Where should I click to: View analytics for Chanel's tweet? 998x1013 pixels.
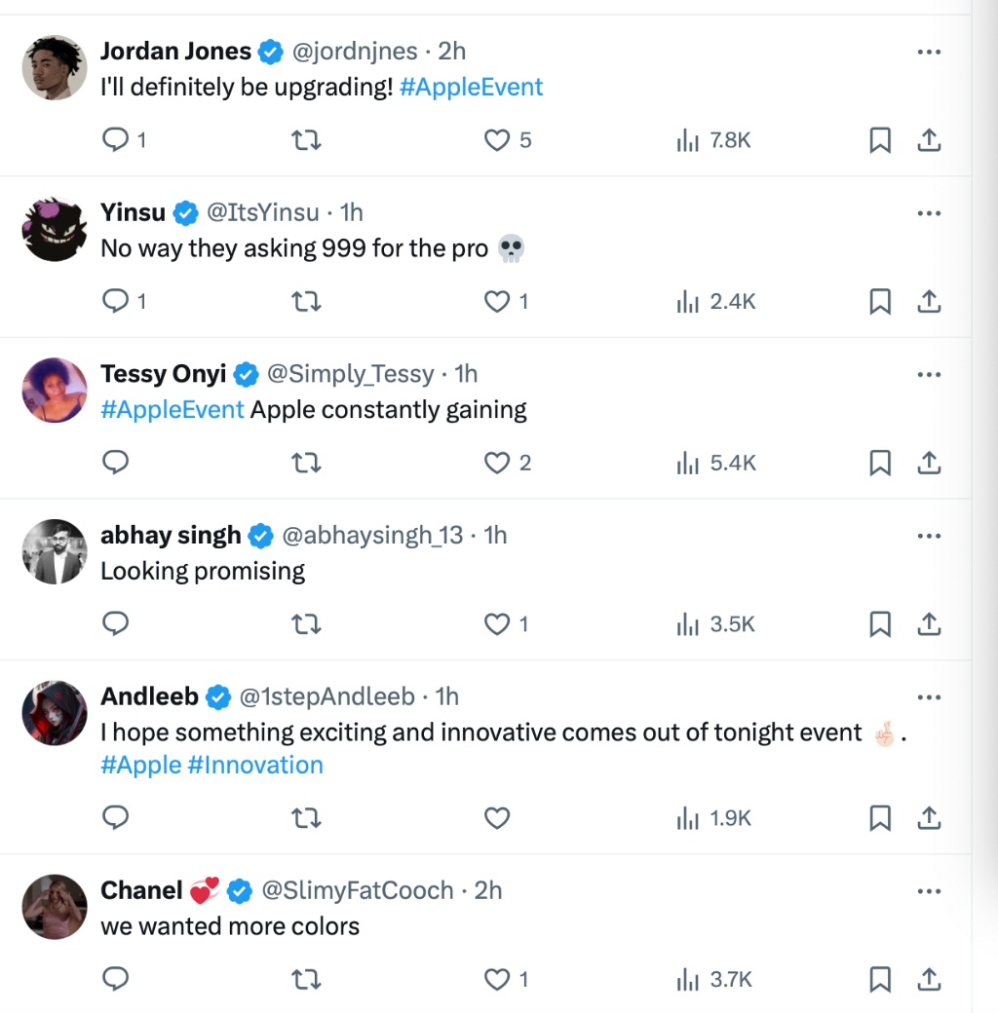pos(714,979)
